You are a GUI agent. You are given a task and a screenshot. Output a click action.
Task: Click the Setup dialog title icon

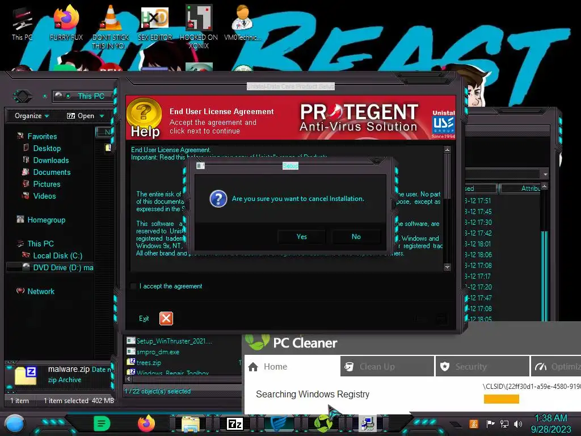pyautogui.click(x=200, y=166)
